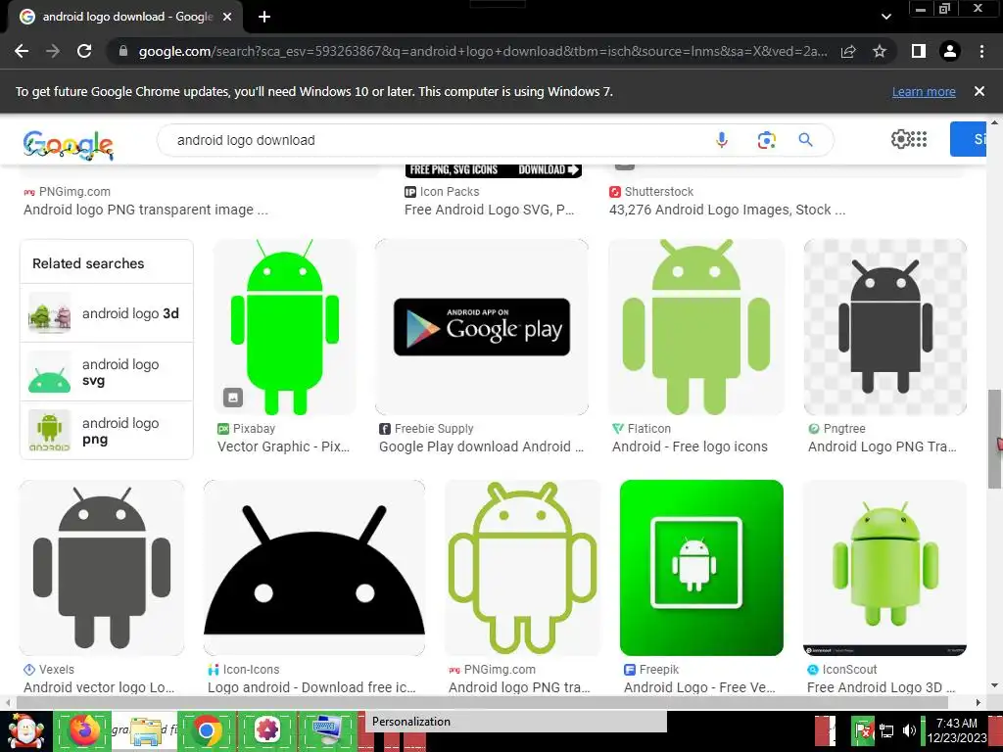1003x752 pixels.
Task: Click the FREE PNG, SVG ICONS download banner
Action: (x=494, y=170)
